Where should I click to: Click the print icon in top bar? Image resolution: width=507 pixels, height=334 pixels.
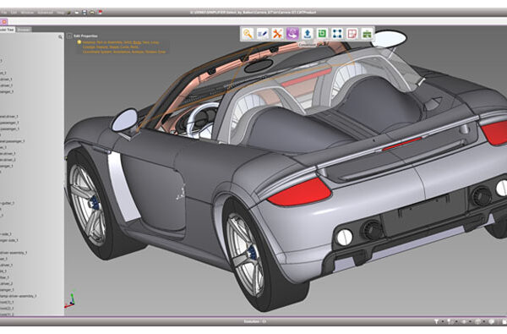92,13
